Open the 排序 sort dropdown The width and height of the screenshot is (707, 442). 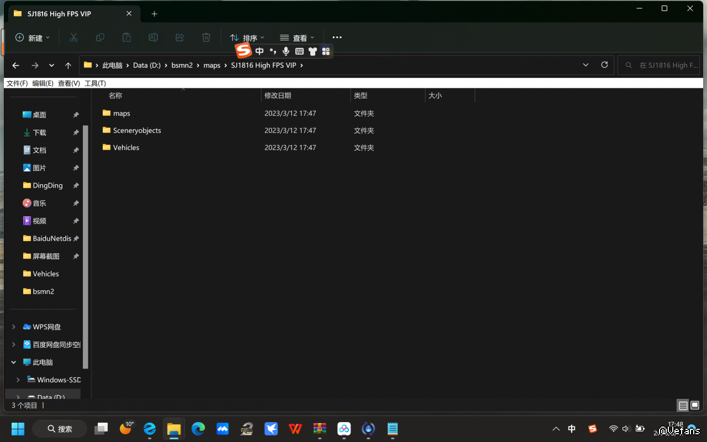pyautogui.click(x=247, y=38)
